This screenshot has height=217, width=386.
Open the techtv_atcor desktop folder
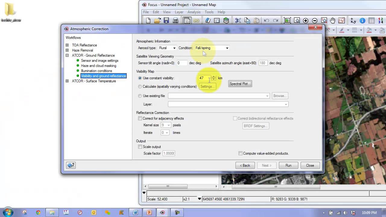11,12
